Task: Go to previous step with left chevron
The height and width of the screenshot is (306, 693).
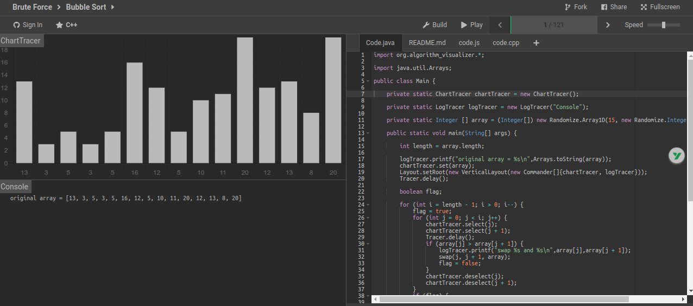Action: click(x=500, y=25)
